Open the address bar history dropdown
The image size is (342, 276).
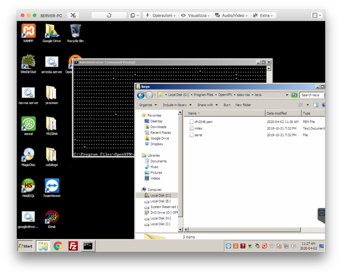287,95
